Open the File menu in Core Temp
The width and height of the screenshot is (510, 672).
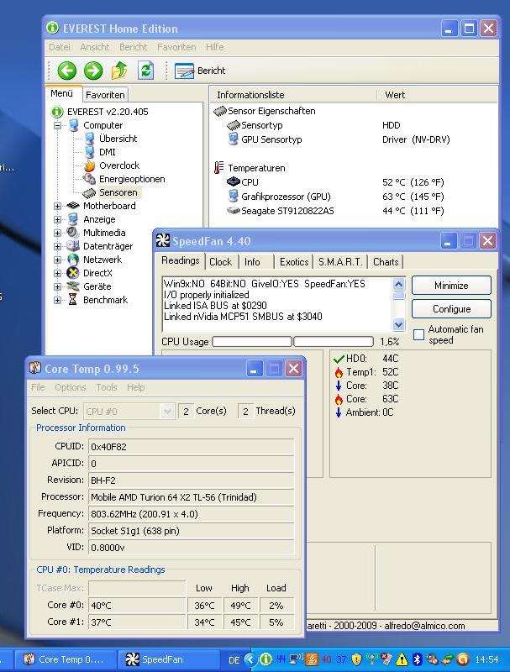(38, 387)
